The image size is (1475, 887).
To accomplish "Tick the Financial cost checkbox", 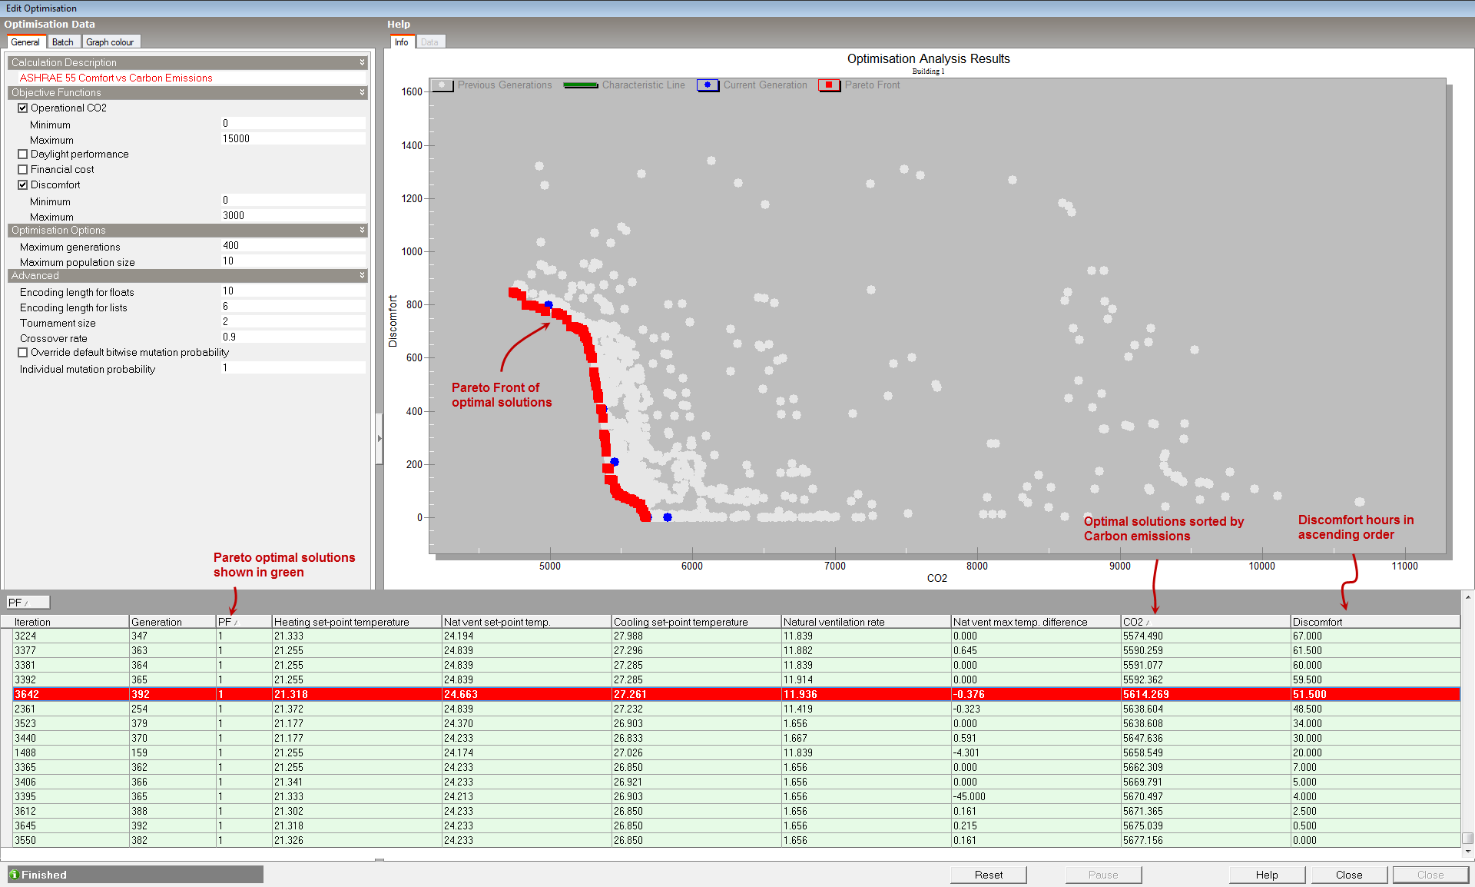I will pyautogui.click(x=23, y=170).
